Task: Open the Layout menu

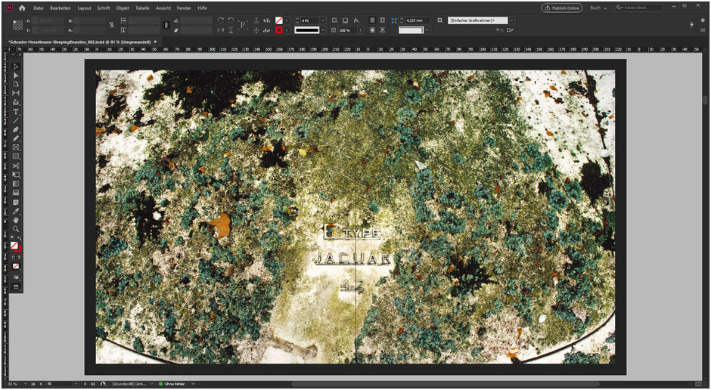Action: click(x=85, y=8)
